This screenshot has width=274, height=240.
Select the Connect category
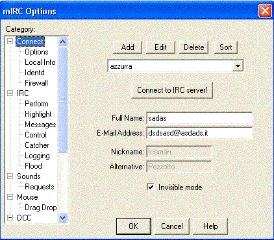[x=31, y=42]
